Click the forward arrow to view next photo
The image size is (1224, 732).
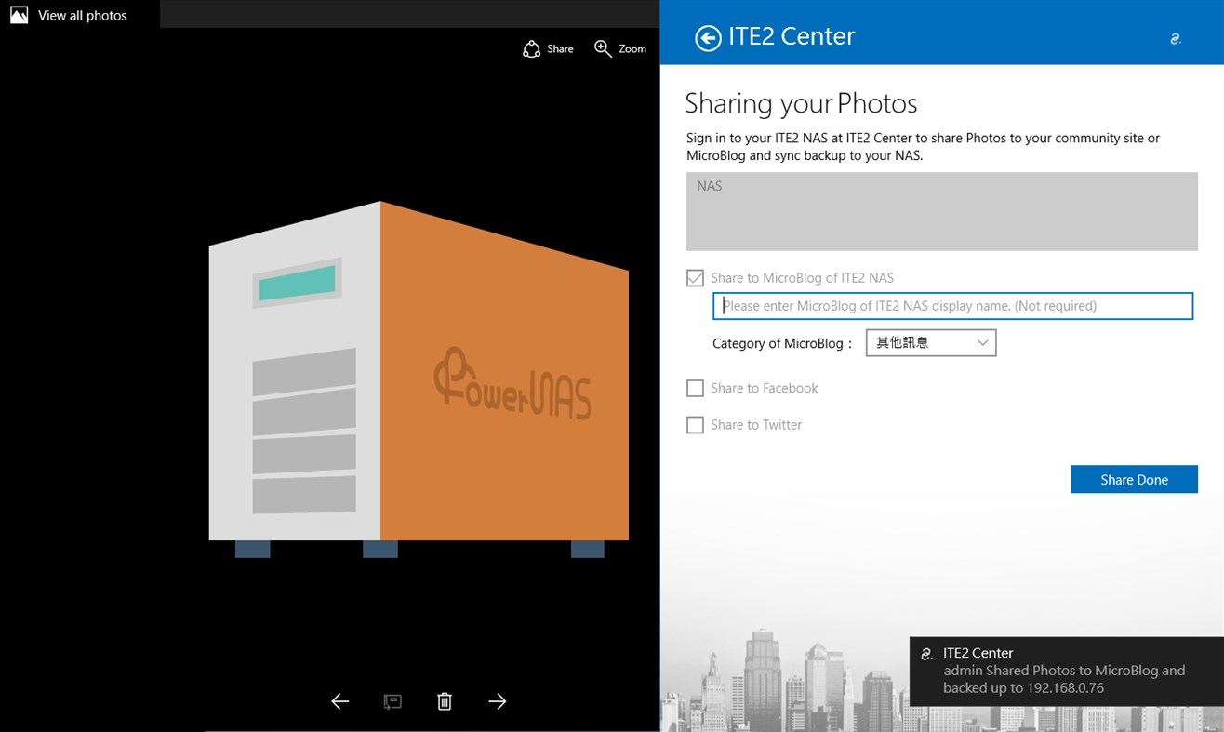[497, 700]
